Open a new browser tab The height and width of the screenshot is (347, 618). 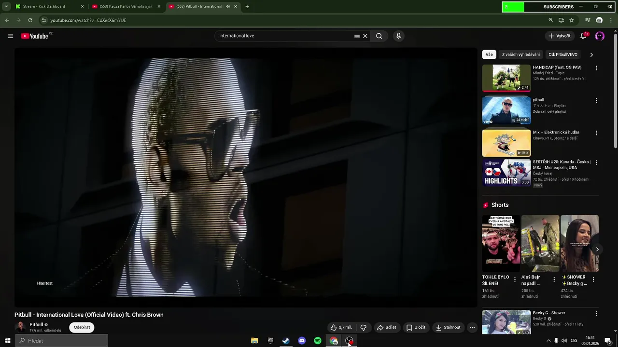tap(247, 6)
